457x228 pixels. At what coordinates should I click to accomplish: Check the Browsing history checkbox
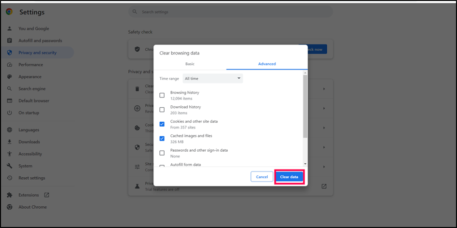tap(162, 95)
